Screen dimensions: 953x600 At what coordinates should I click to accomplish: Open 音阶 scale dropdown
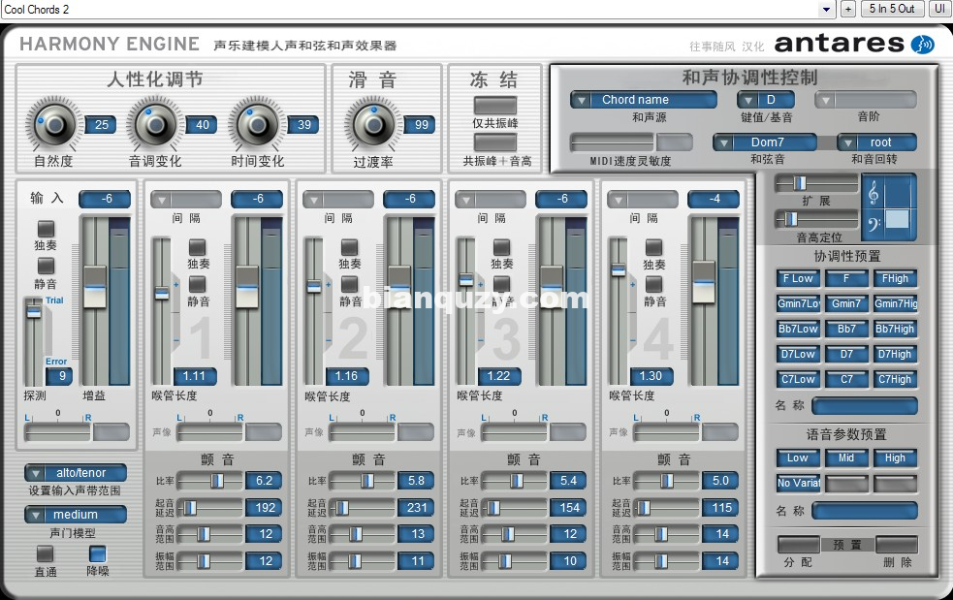click(866, 100)
